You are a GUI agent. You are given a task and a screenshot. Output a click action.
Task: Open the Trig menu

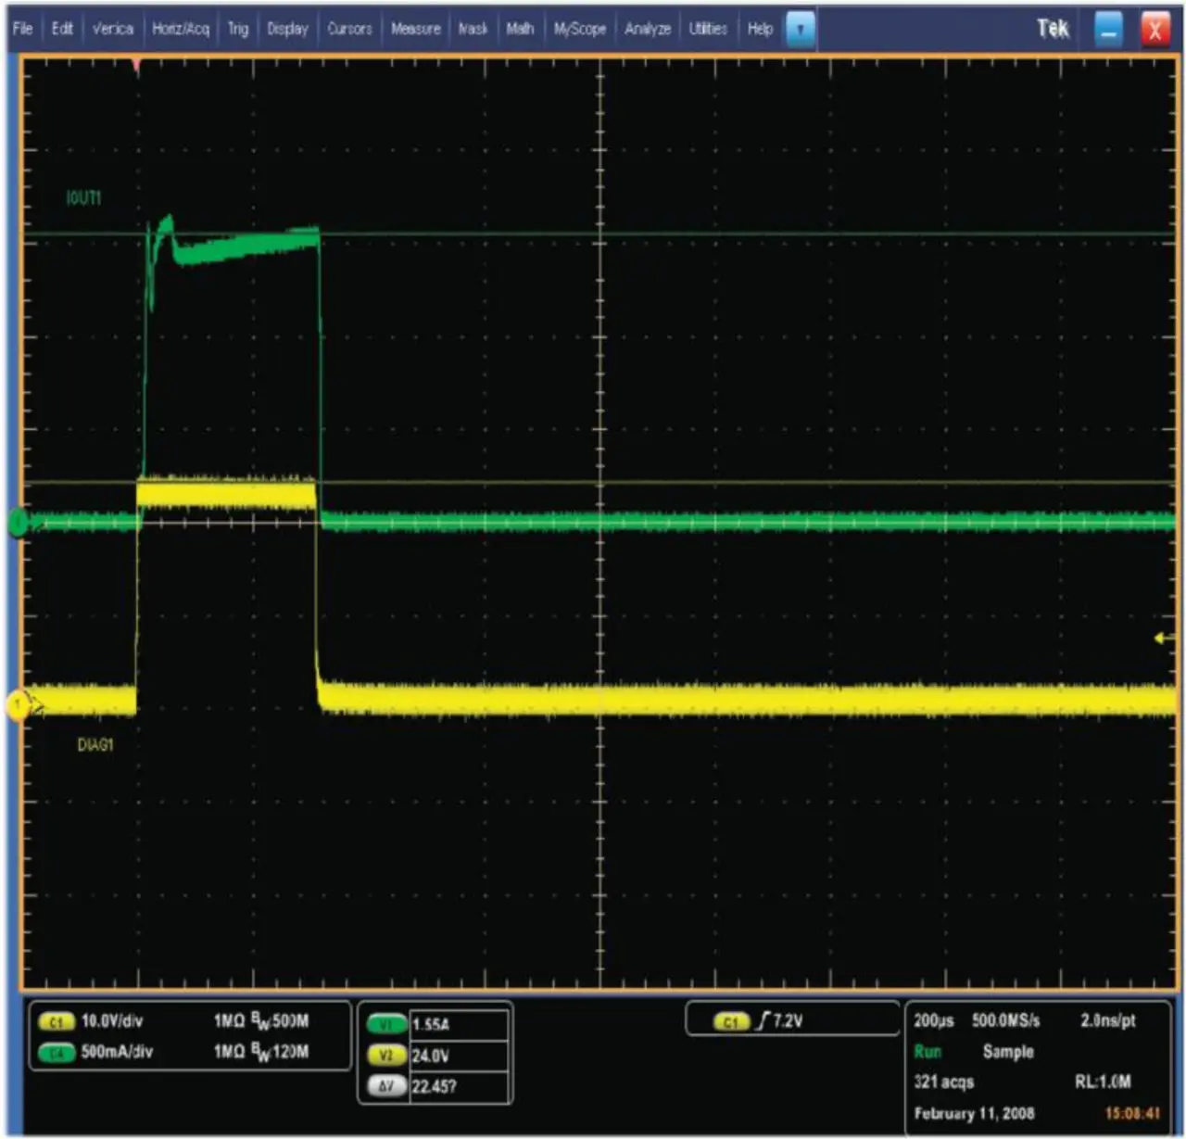tap(238, 29)
